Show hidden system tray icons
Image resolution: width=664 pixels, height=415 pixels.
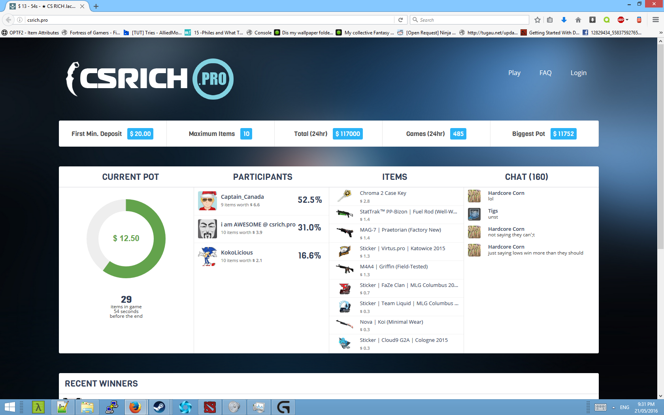tap(613, 407)
